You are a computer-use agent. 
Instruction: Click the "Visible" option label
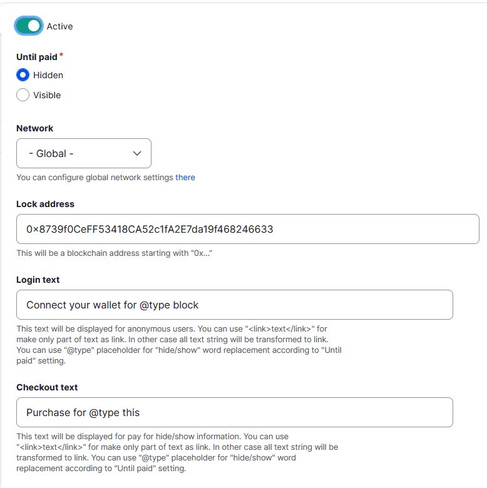pos(47,95)
